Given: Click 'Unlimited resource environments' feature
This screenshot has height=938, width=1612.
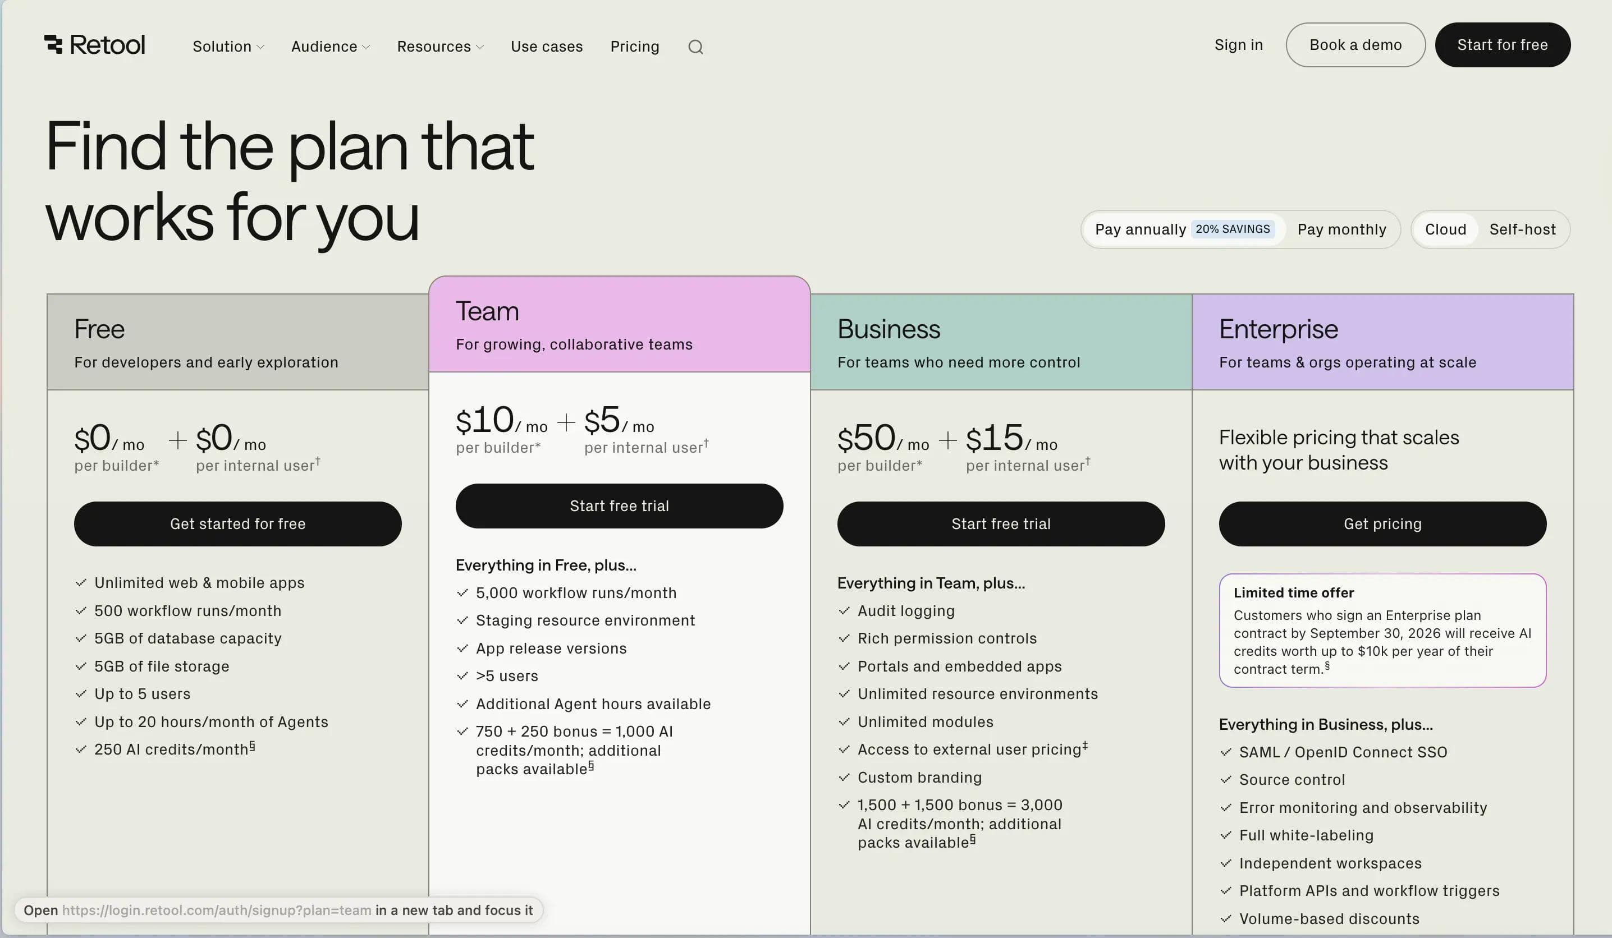Looking at the screenshot, I should [977, 694].
